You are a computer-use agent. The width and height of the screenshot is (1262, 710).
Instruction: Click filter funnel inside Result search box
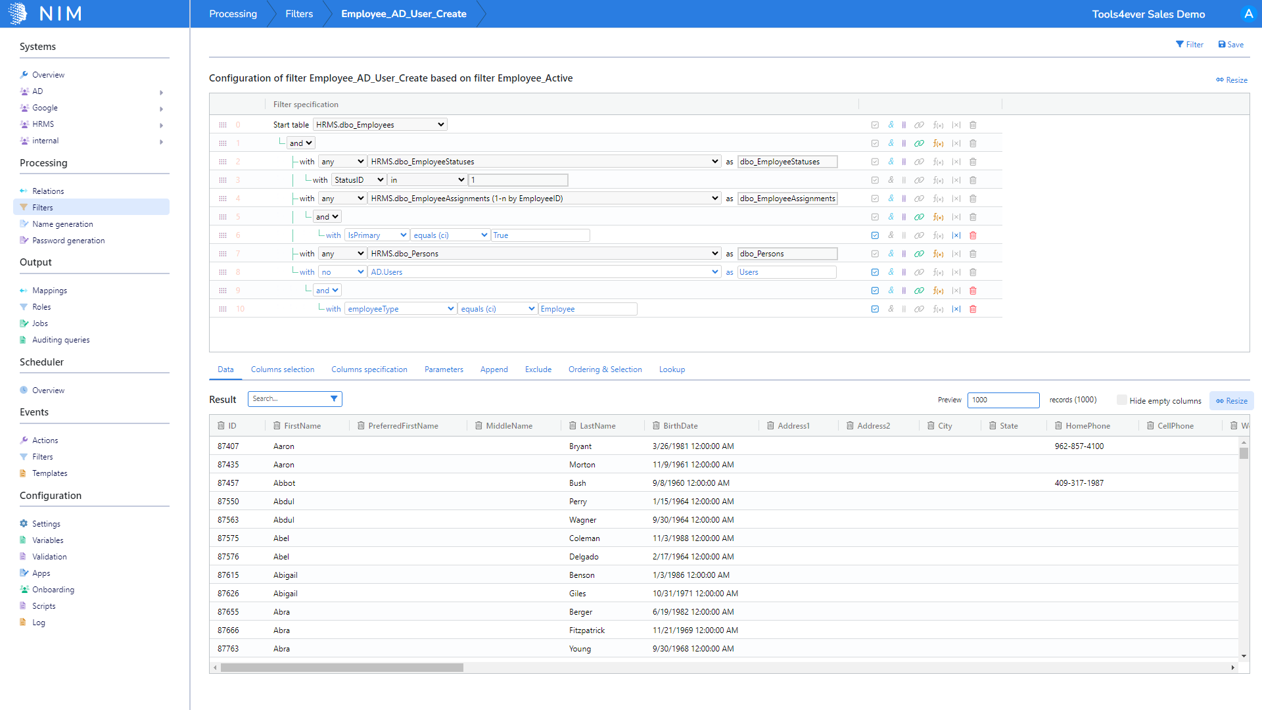pos(334,399)
